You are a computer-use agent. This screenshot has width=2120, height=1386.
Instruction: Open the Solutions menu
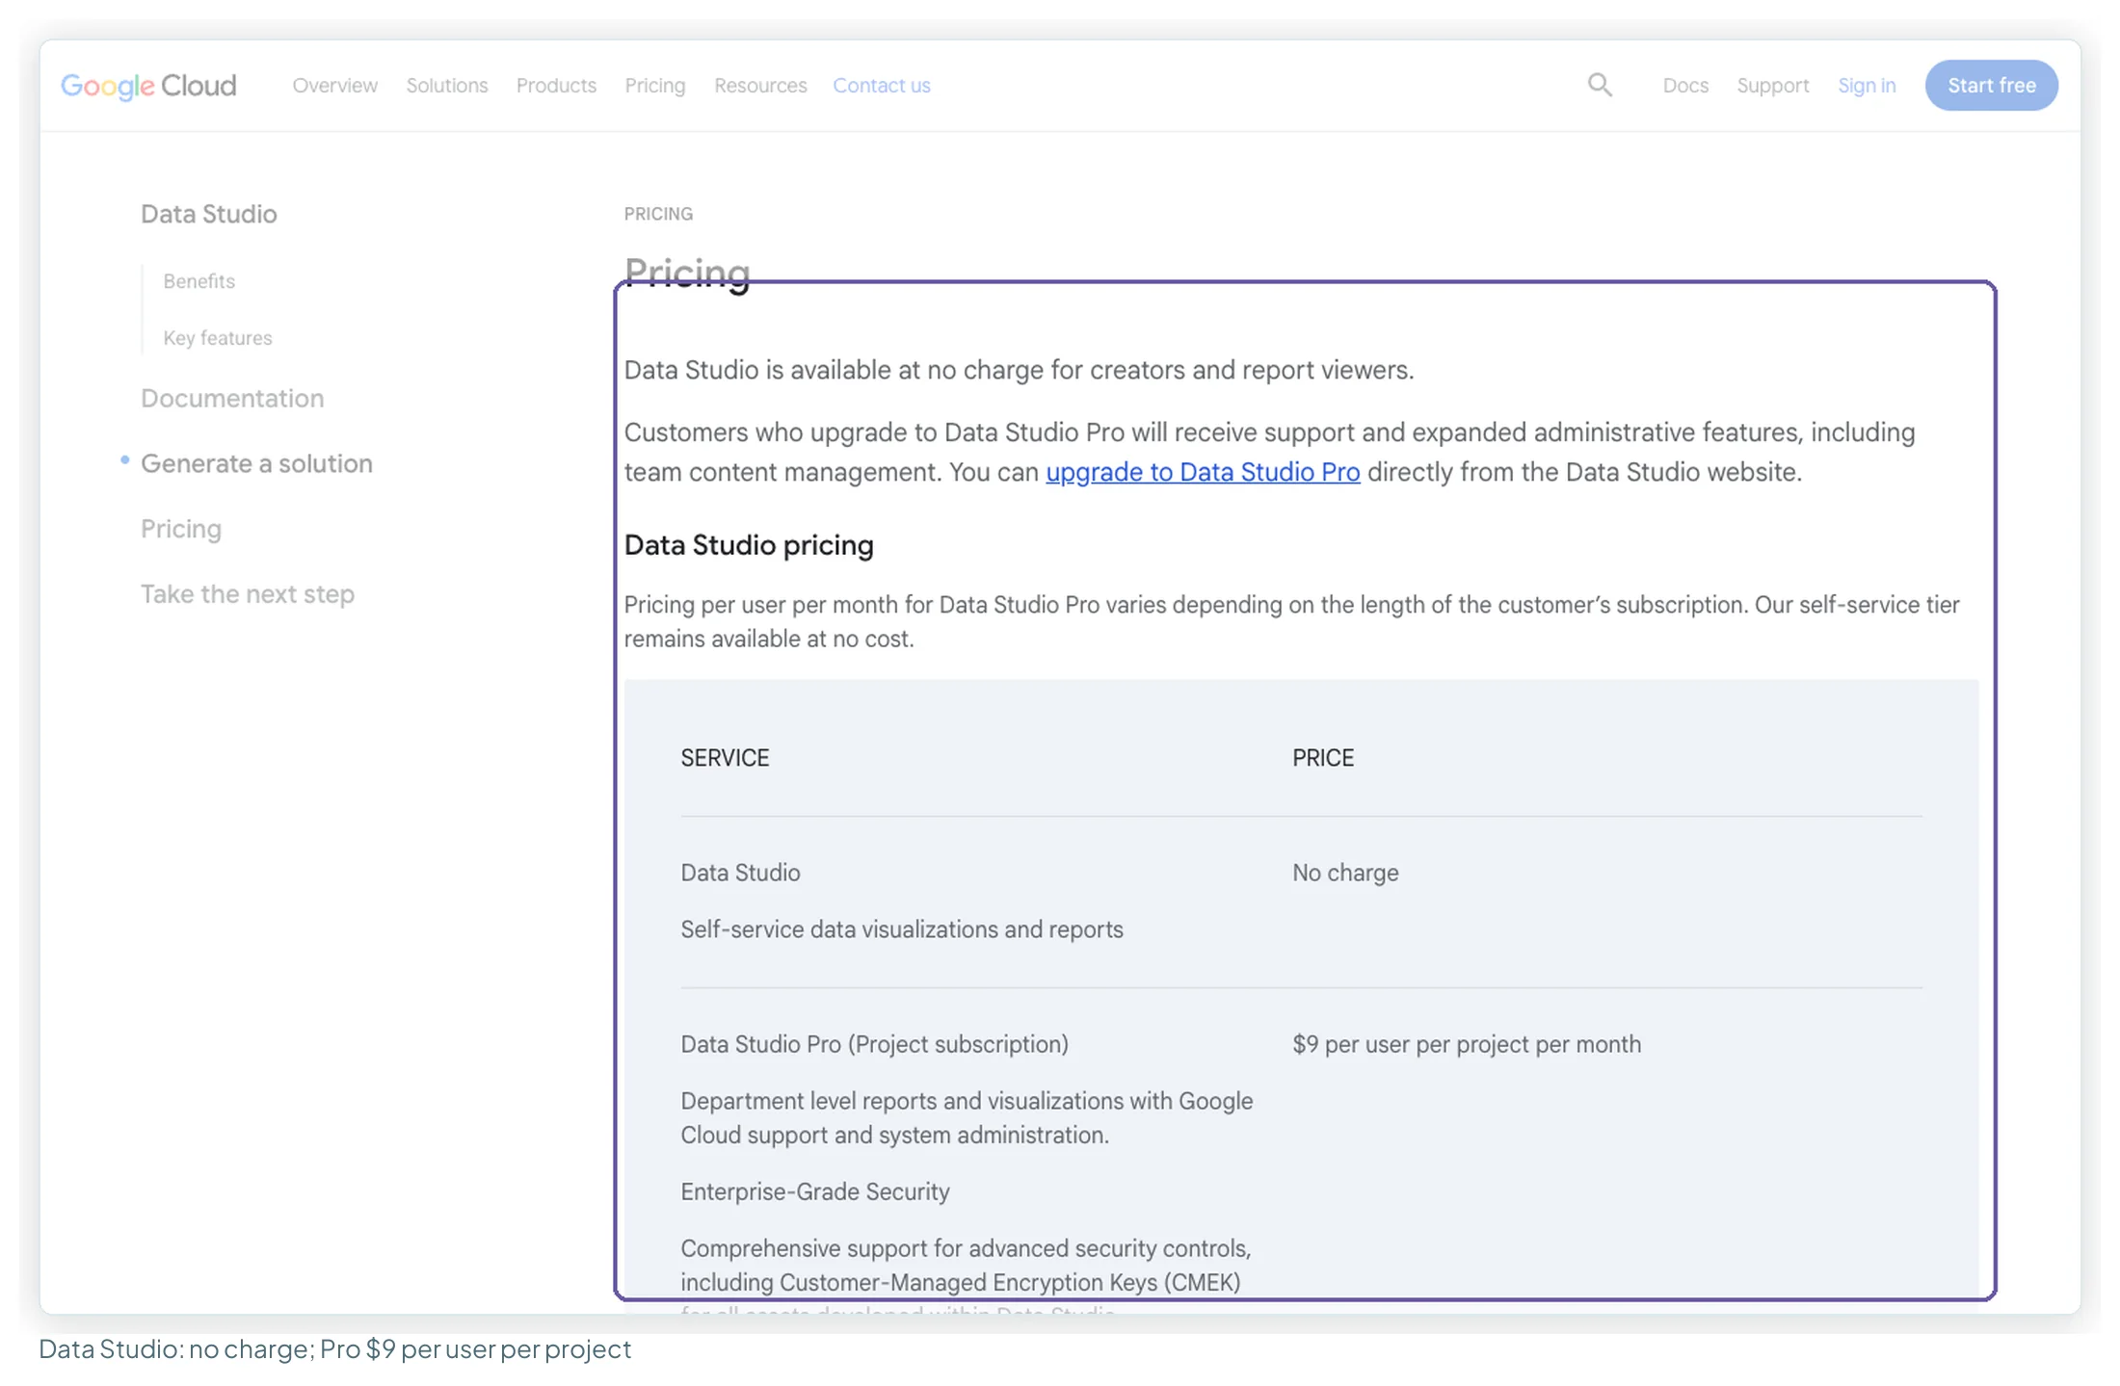click(447, 85)
